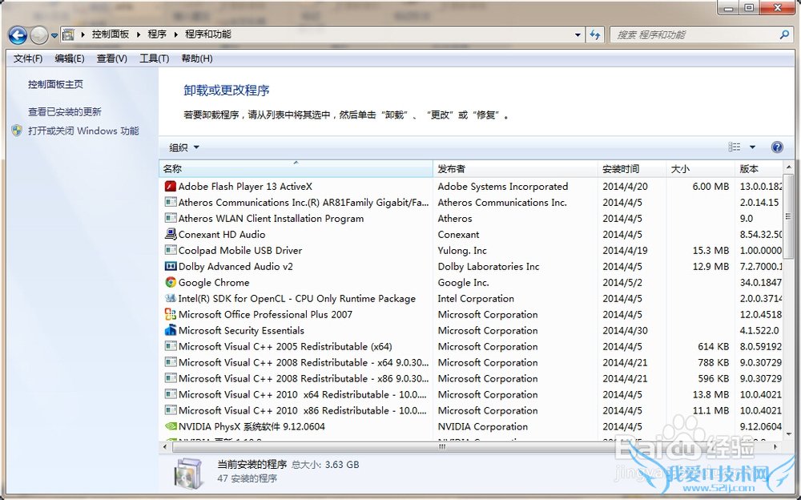801x500 pixels.
Task: Click version 4.1.522.0 cell
Action: (x=759, y=331)
